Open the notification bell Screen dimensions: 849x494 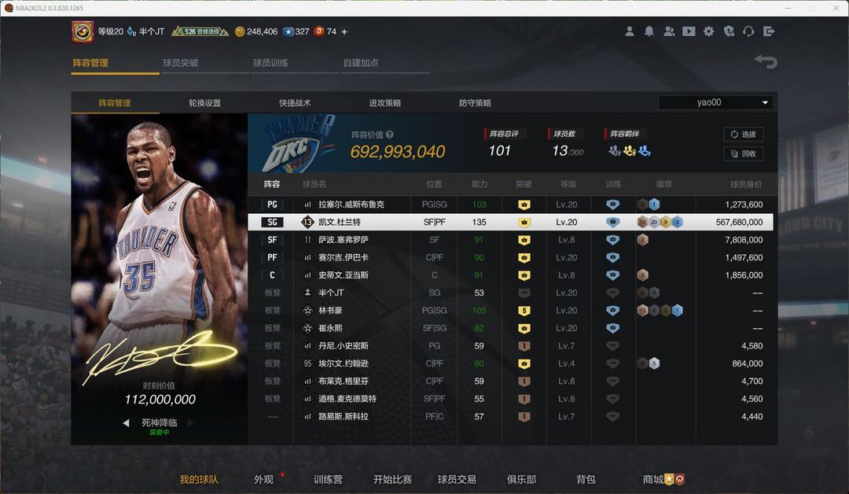pos(649,31)
